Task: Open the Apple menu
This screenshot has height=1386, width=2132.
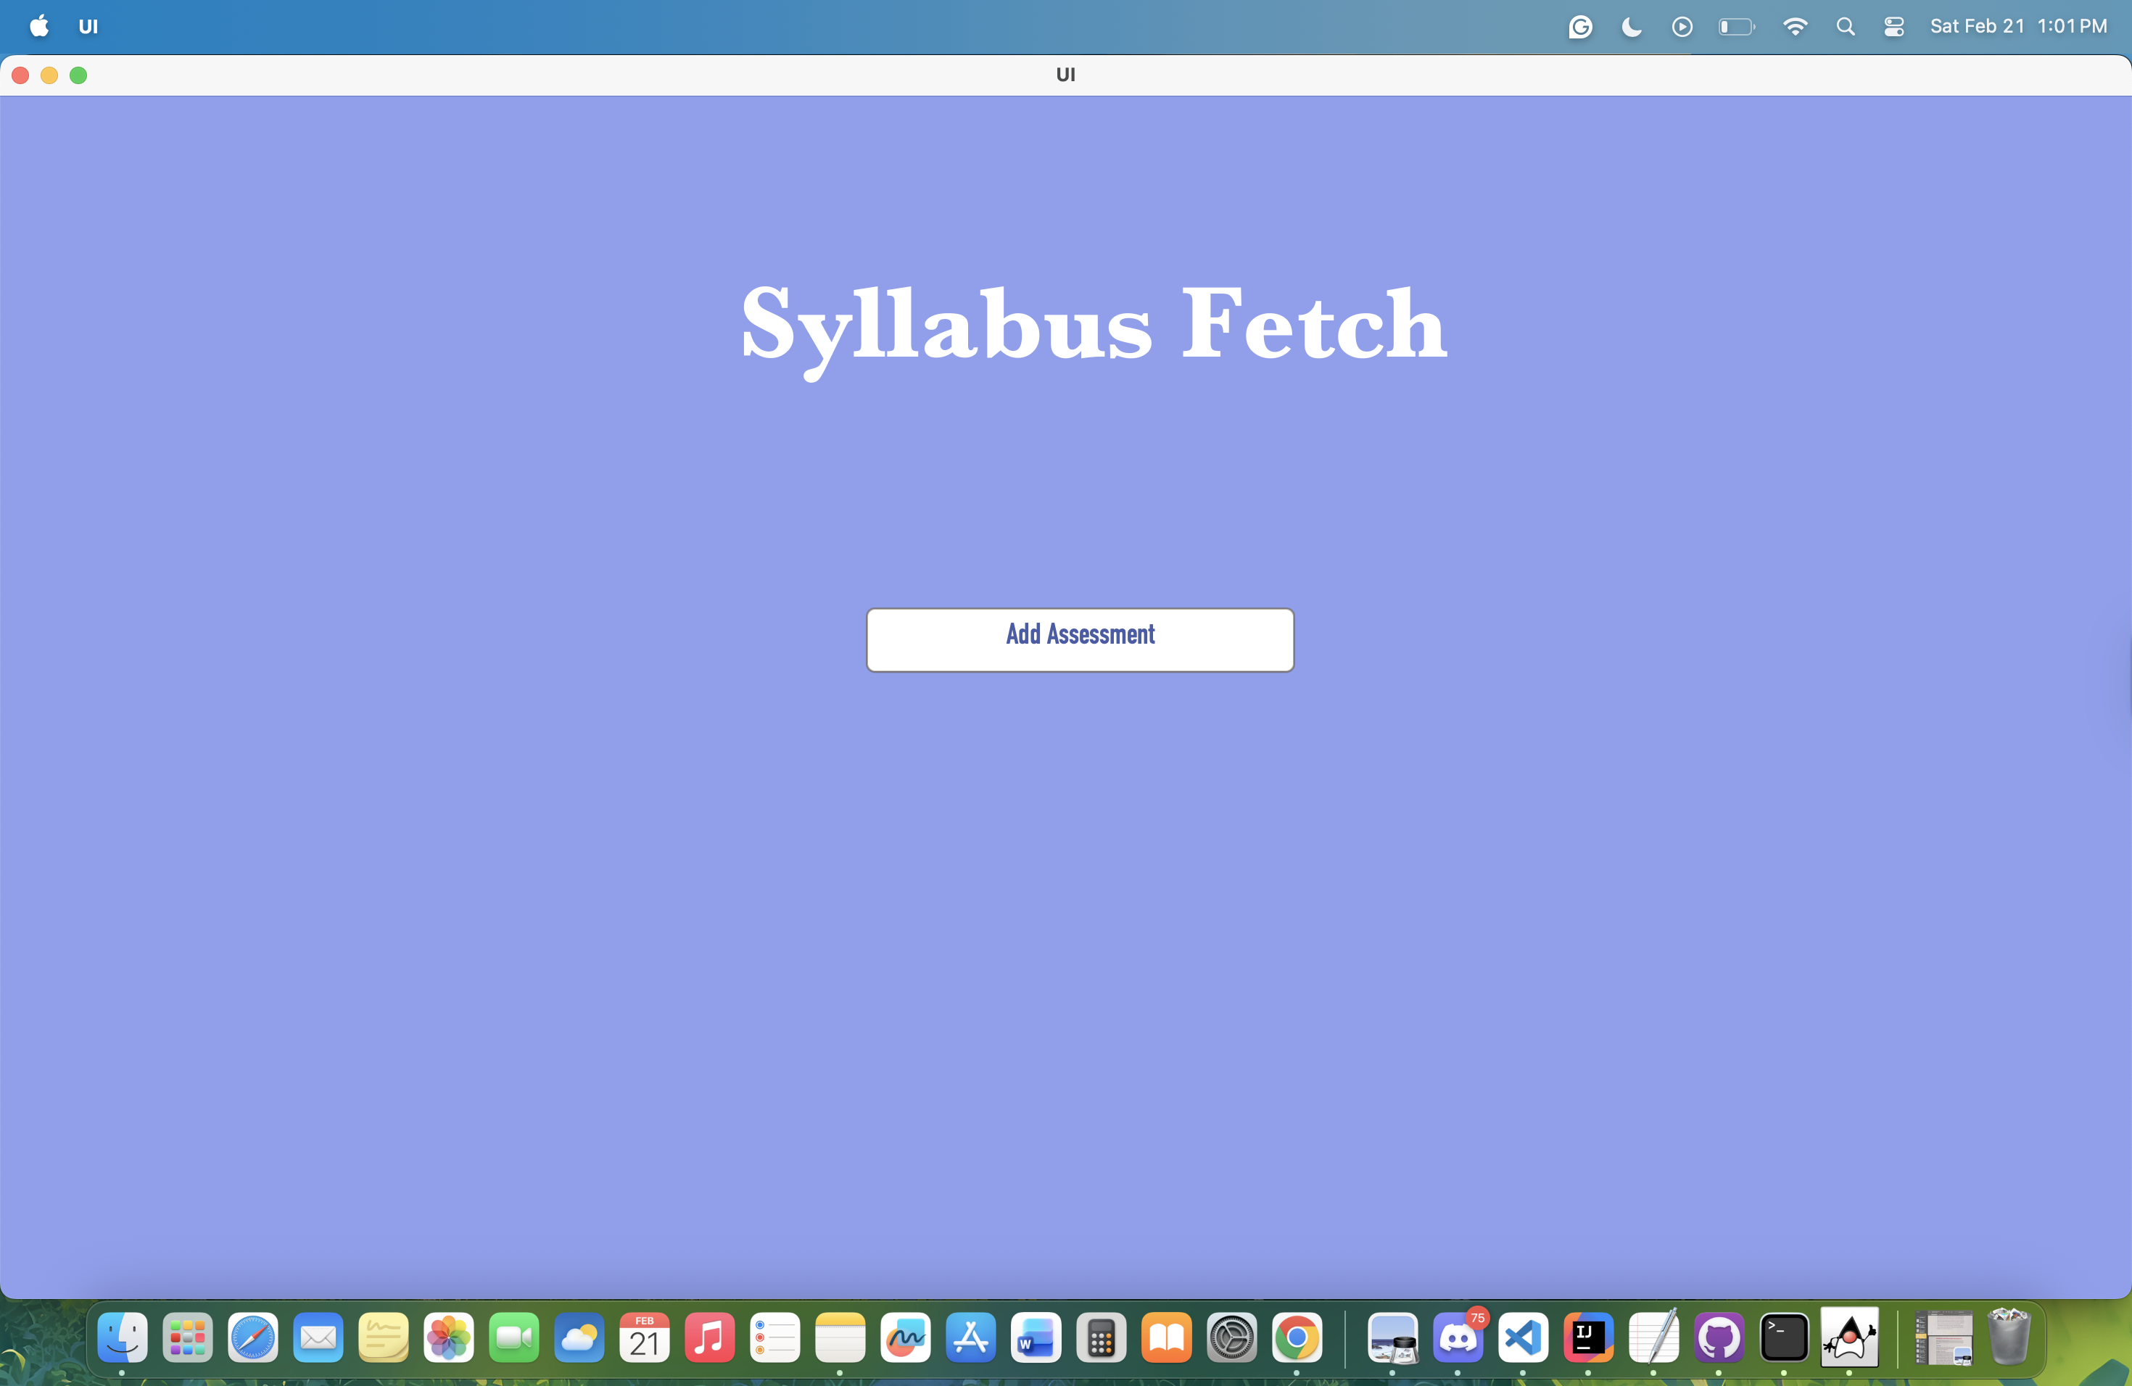Action: [38, 26]
